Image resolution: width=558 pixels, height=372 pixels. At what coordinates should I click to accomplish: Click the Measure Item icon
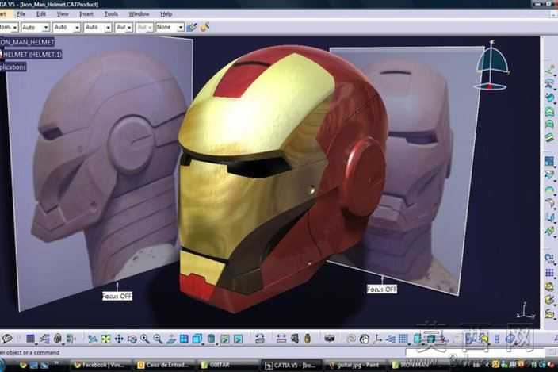click(x=295, y=338)
